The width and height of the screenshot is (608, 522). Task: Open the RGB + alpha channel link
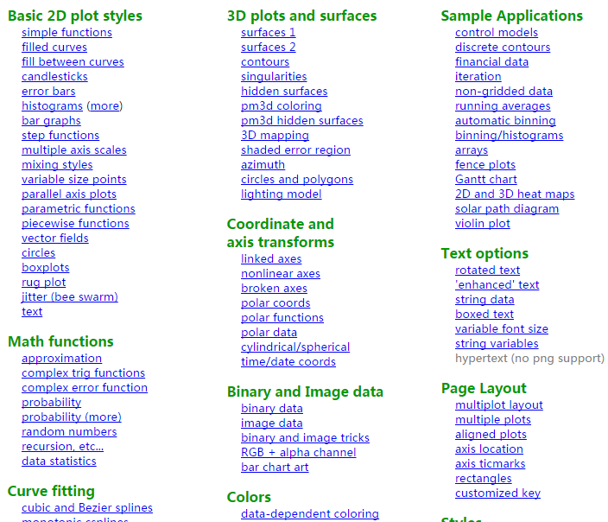pos(299,453)
